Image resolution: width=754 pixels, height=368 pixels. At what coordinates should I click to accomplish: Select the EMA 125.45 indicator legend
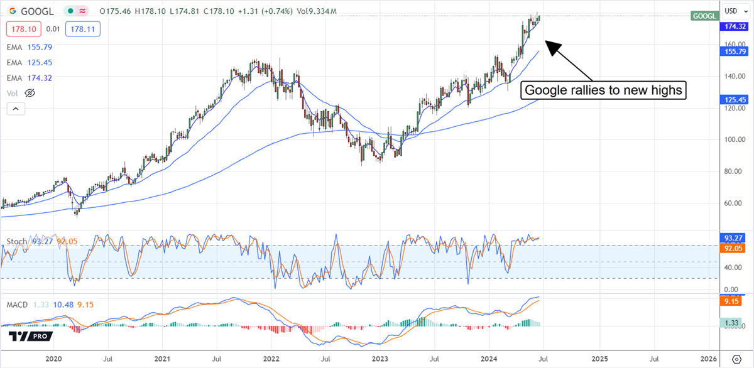tap(30, 62)
